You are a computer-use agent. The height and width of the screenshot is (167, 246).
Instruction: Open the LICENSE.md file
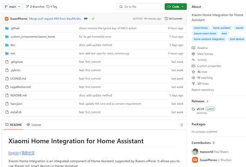click(x=18, y=79)
